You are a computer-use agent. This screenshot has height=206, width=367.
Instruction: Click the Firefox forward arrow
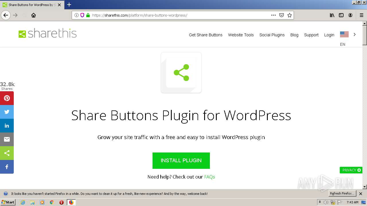pos(15,15)
